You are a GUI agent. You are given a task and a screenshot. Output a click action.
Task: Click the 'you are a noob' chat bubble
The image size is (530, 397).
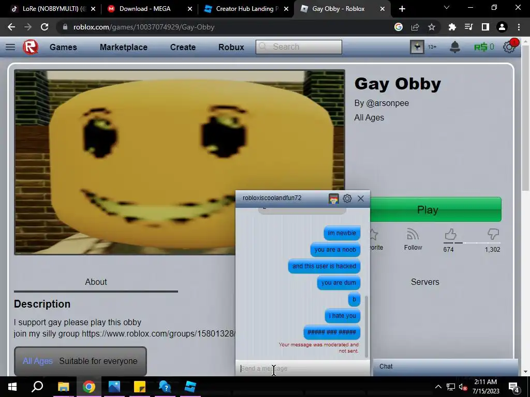pyautogui.click(x=335, y=250)
